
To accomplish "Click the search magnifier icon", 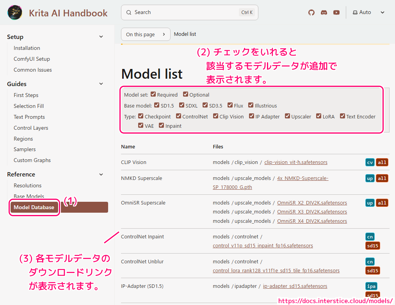I will click(x=129, y=12).
